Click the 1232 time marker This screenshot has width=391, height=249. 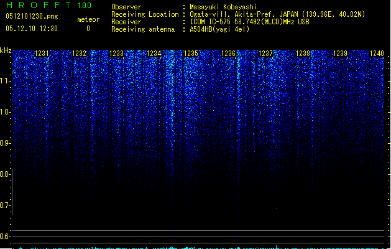tap(80, 54)
